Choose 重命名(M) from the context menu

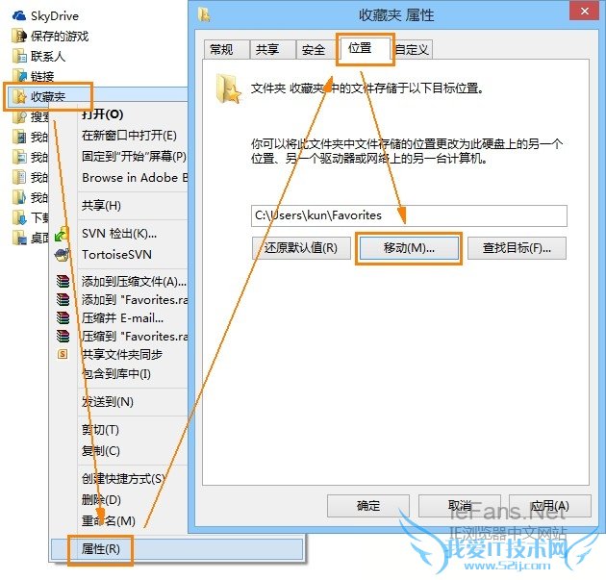(x=108, y=520)
